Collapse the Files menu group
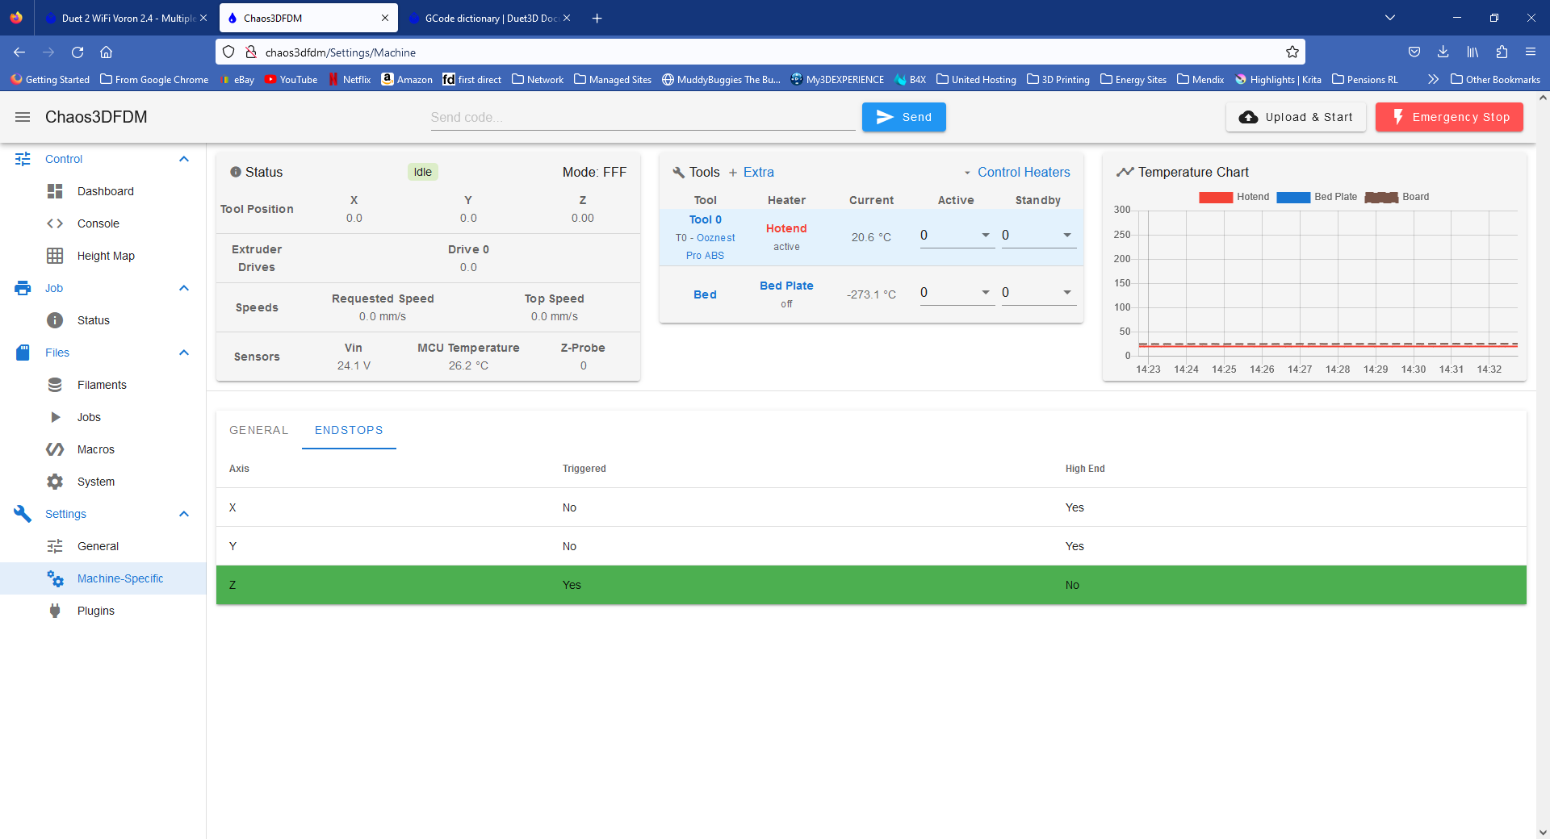The width and height of the screenshot is (1550, 839). (184, 353)
